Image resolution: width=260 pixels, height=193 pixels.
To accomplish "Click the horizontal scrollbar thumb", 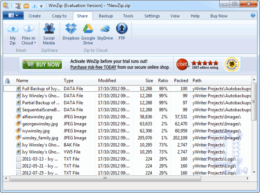I will (106, 178).
